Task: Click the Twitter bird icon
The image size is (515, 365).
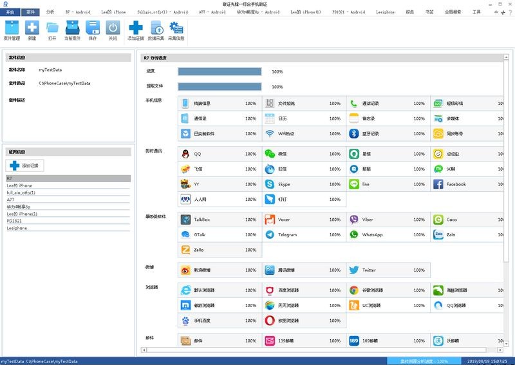Action: point(353,270)
